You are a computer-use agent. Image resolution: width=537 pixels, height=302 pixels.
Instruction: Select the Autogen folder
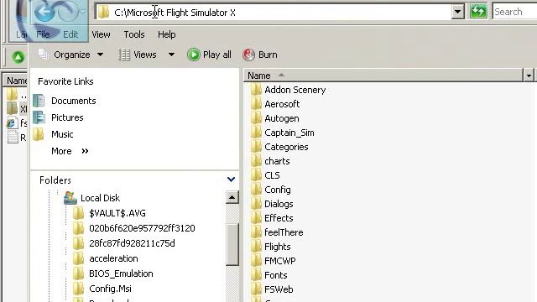[282, 119]
